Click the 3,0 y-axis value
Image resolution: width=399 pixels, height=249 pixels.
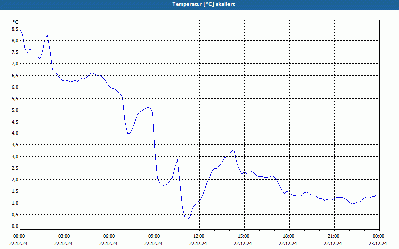coord(15,156)
